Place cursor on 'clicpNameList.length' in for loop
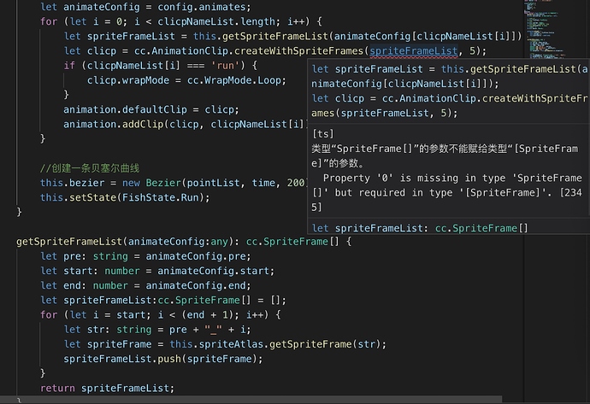This screenshot has width=590, height=404. pyautogui.click(x=216, y=21)
